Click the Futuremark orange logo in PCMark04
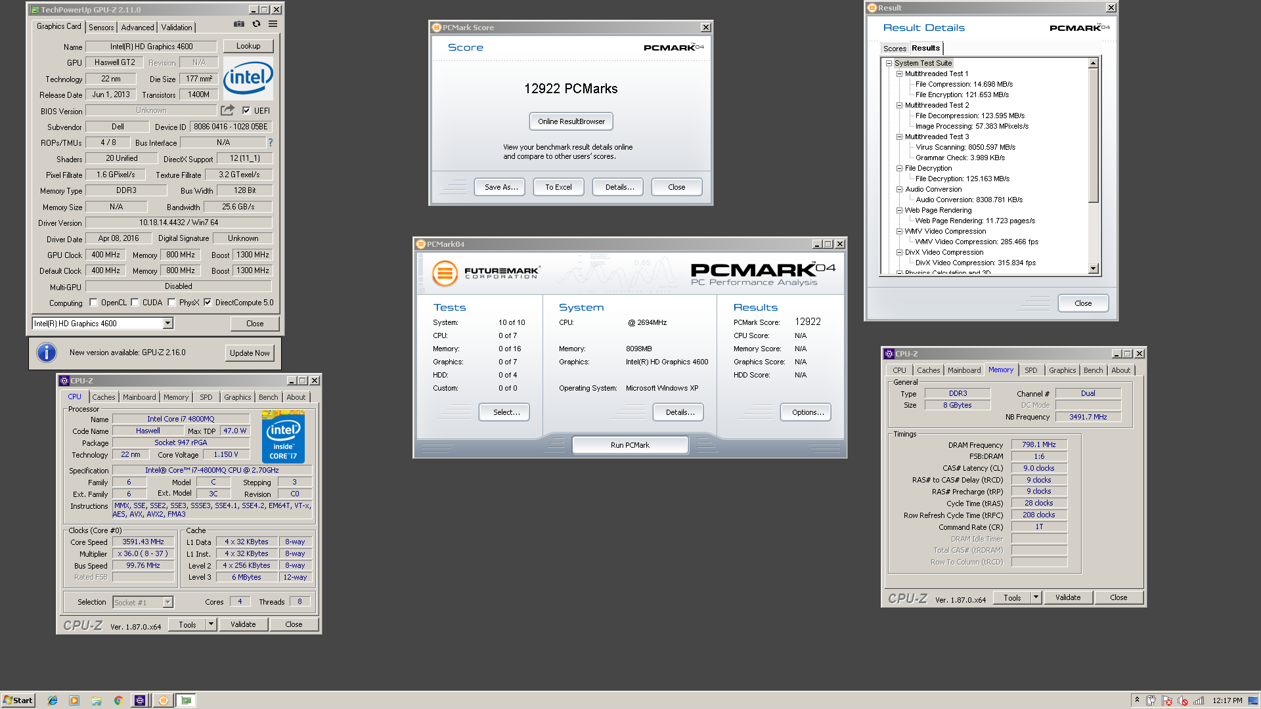The image size is (1261, 709). coord(445,273)
